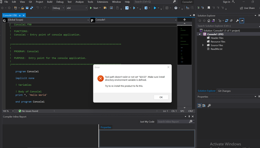The width and height of the screenshot is (260, 148).
Task: Click the search magnifier in the title bar
Action: [174, 2]
